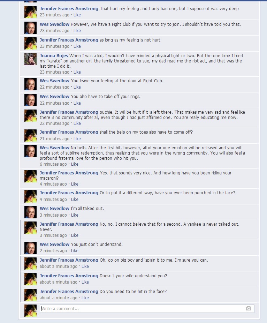Like the 'I'm all talked out' comment
The image size is (267, 323).
tap(75, 215)
